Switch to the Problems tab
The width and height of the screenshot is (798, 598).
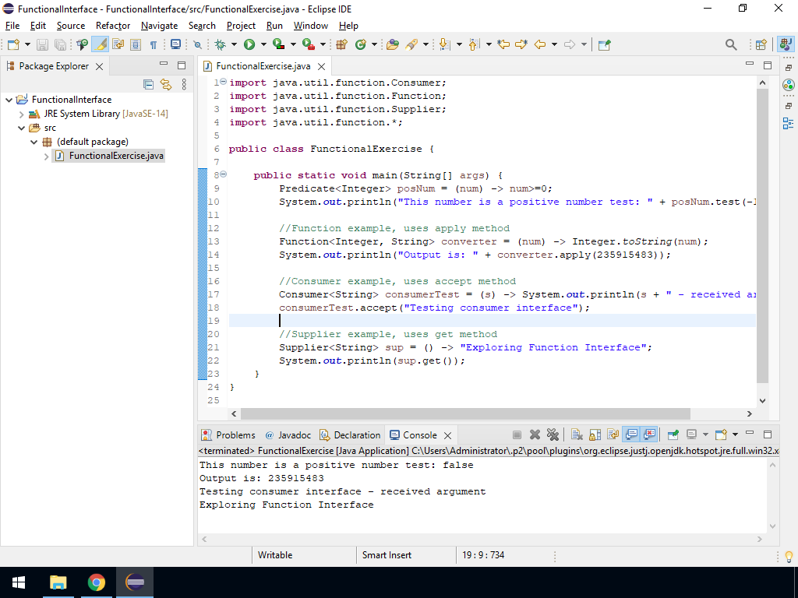235,435
